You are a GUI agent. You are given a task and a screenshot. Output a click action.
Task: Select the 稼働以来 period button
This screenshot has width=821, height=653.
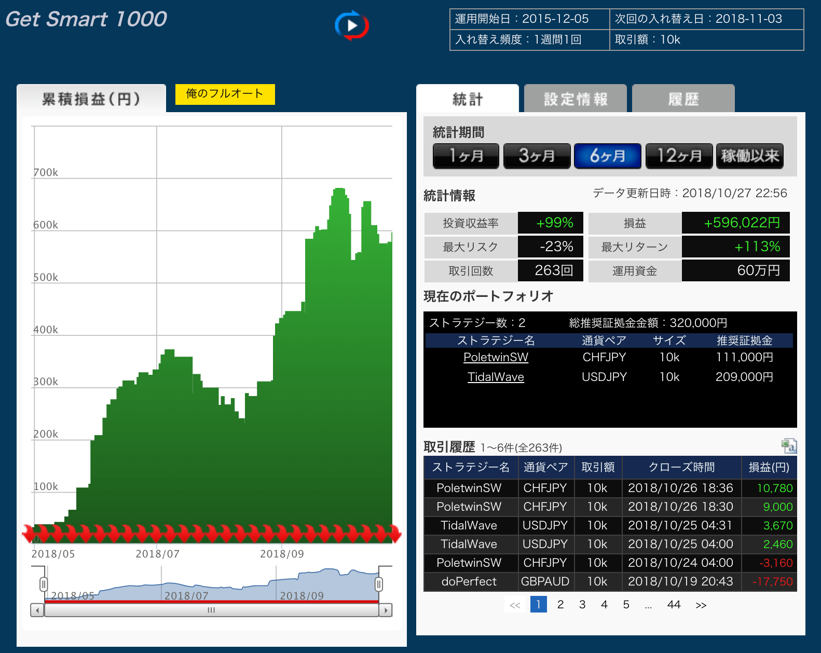[750, 156]
